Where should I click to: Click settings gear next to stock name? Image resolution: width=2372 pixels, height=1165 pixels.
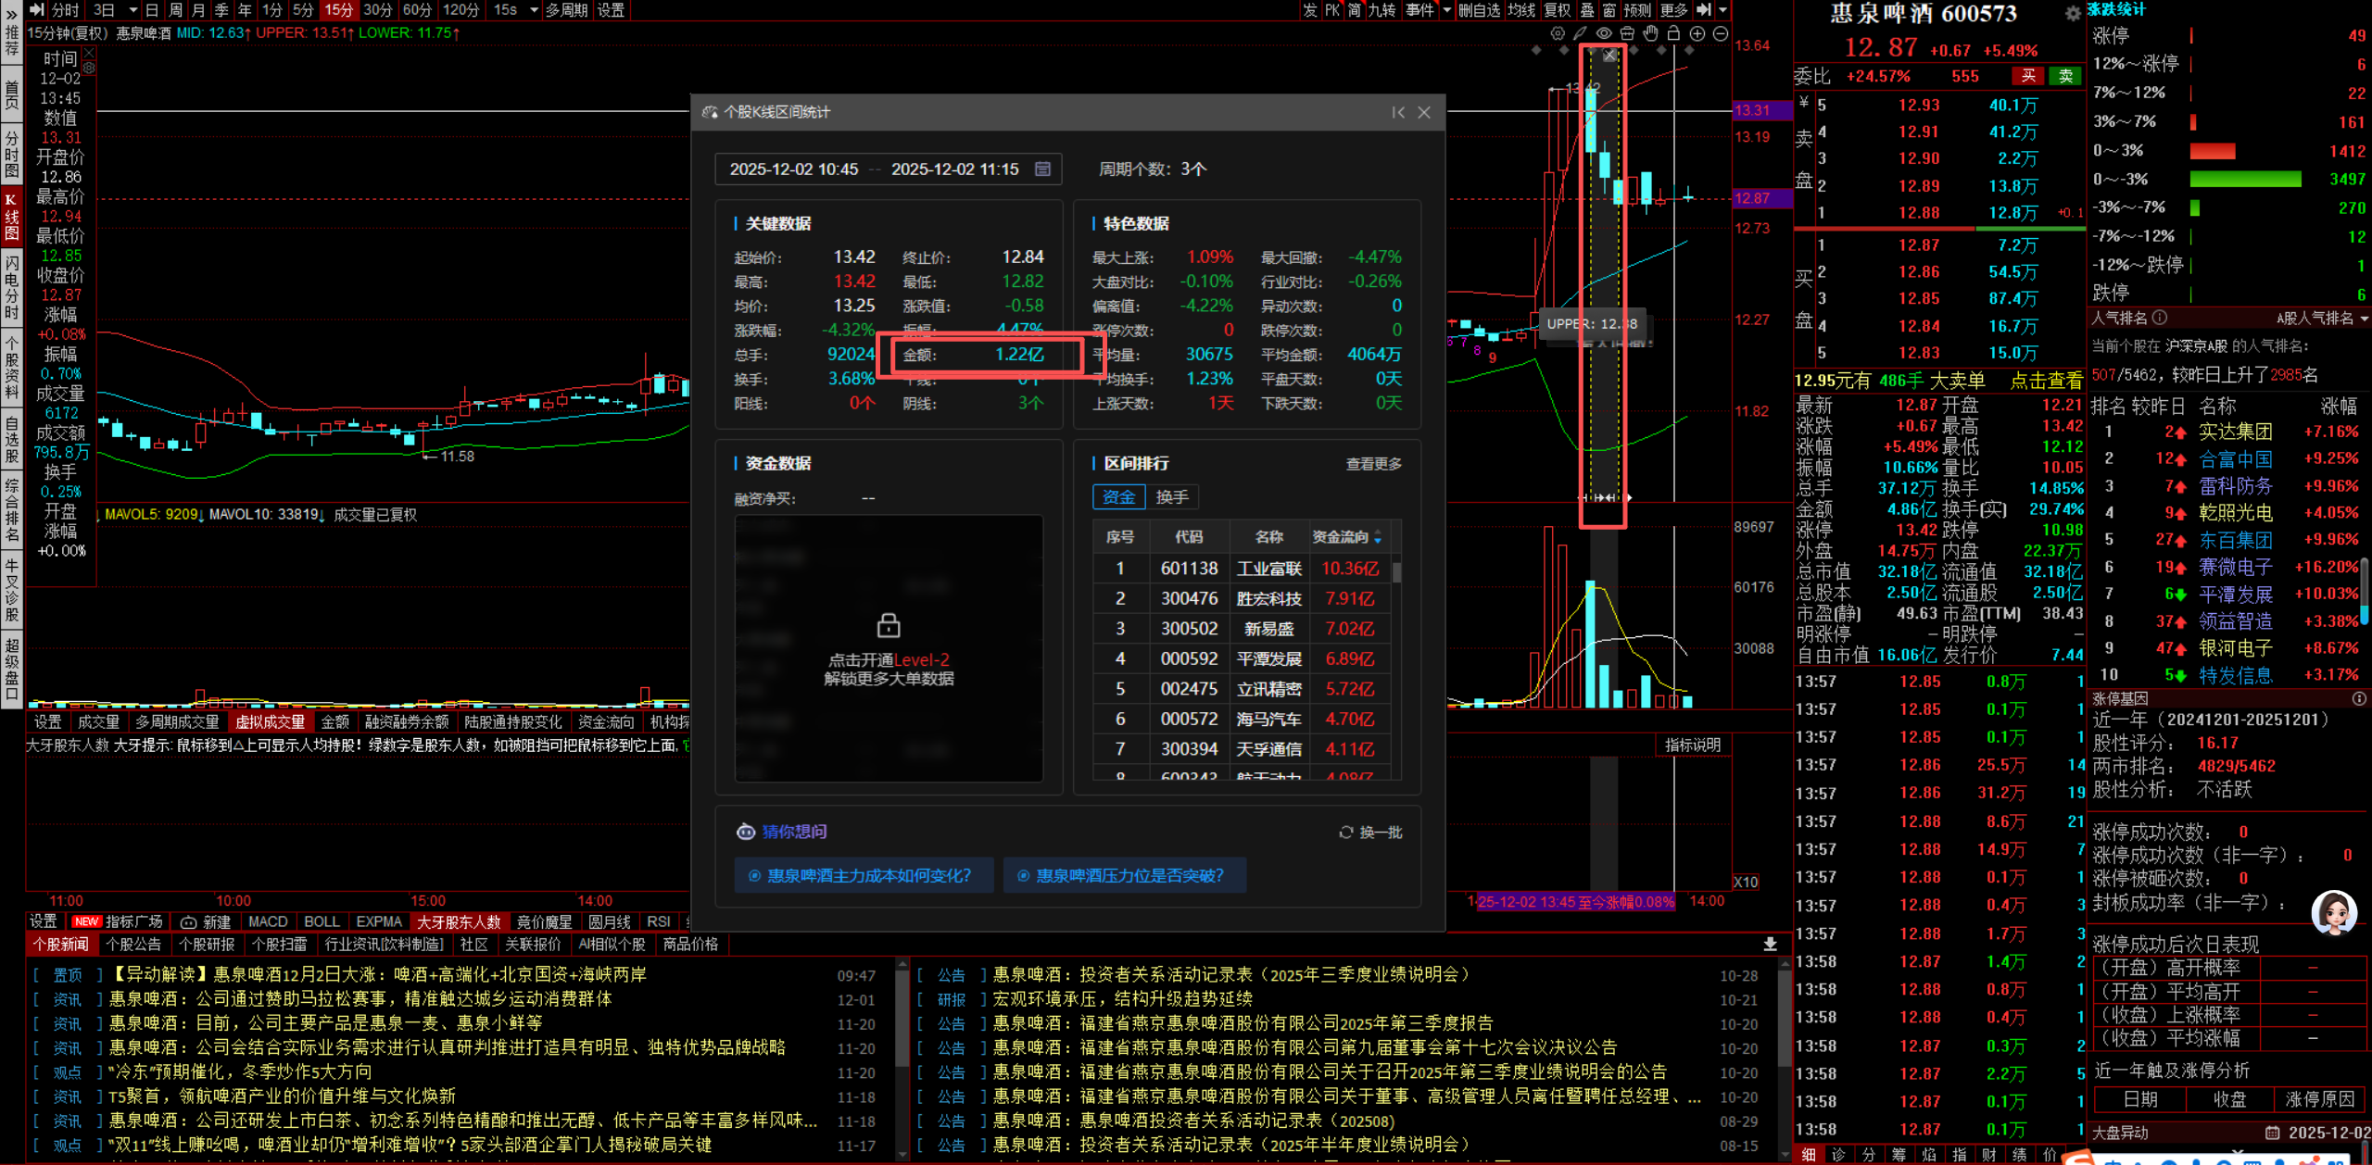pos(2073,13)
